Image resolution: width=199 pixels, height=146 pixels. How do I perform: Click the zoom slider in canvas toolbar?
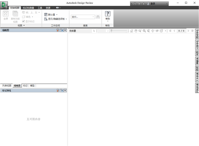tap(119, 31)
